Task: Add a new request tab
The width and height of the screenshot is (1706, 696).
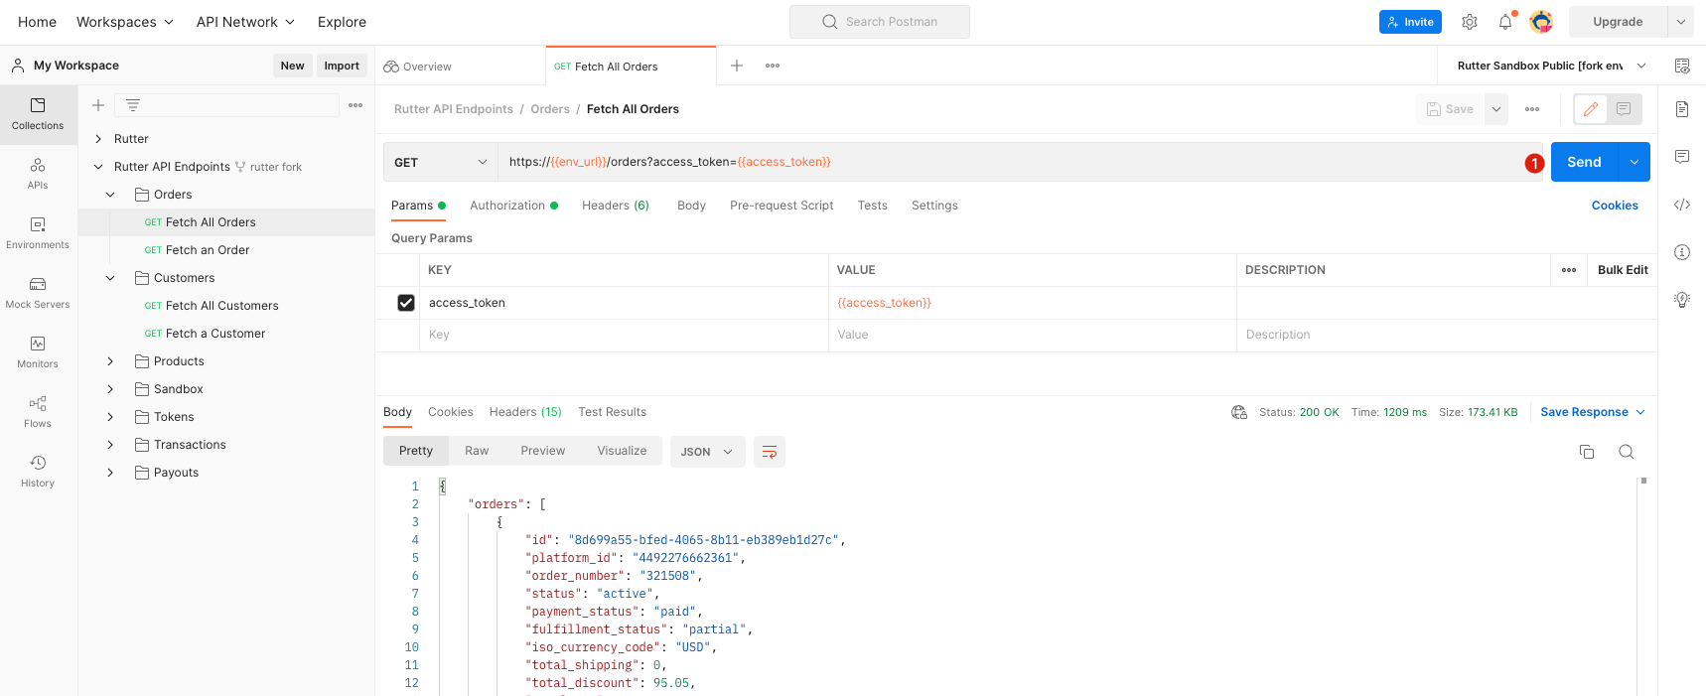Action: [x=737, y=66]
